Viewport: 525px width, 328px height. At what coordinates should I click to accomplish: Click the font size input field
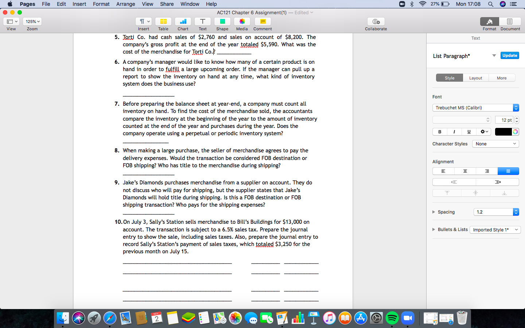(505, 120)
